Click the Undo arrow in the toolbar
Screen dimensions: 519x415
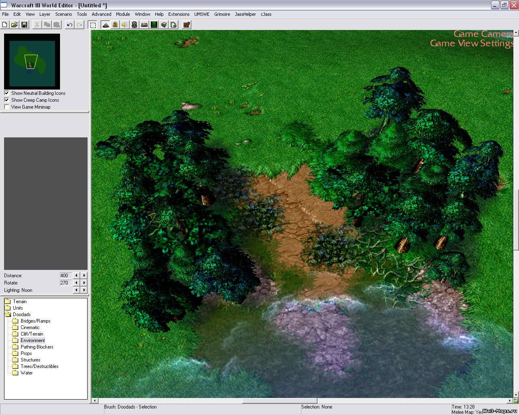(70, 25)
